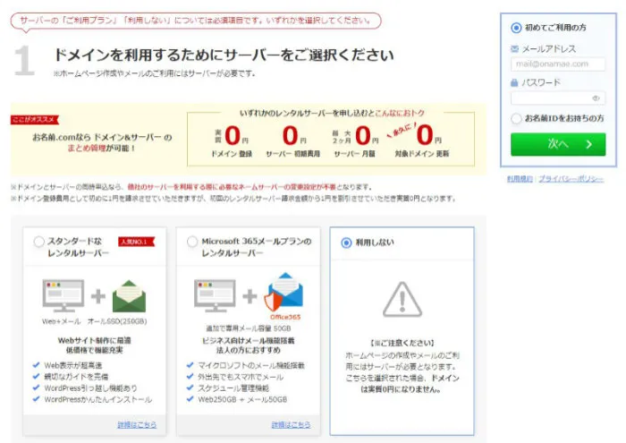Click the こんなにおトク red text
The image size is (626, 443).
coord(400,113)
